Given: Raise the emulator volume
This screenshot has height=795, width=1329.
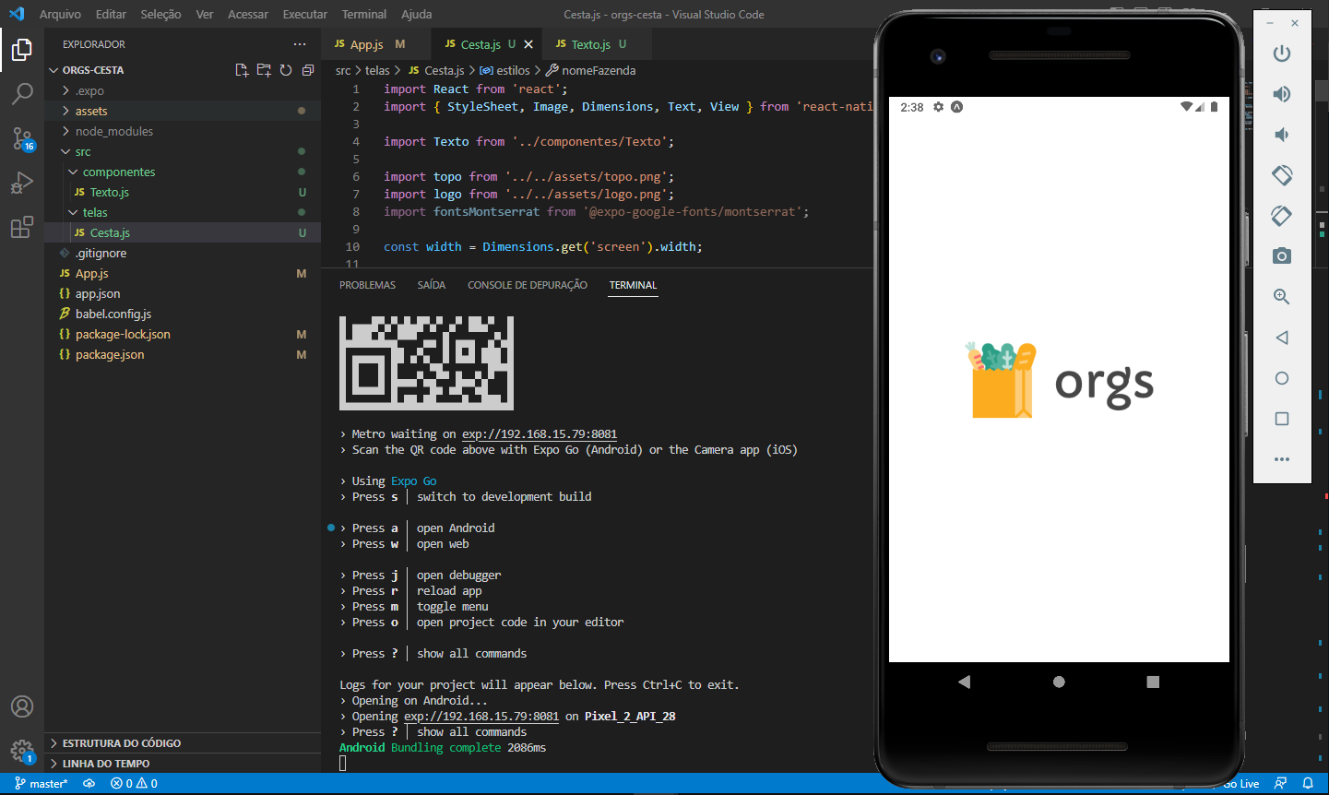Looking at the screenshot, I should 1282,94.
